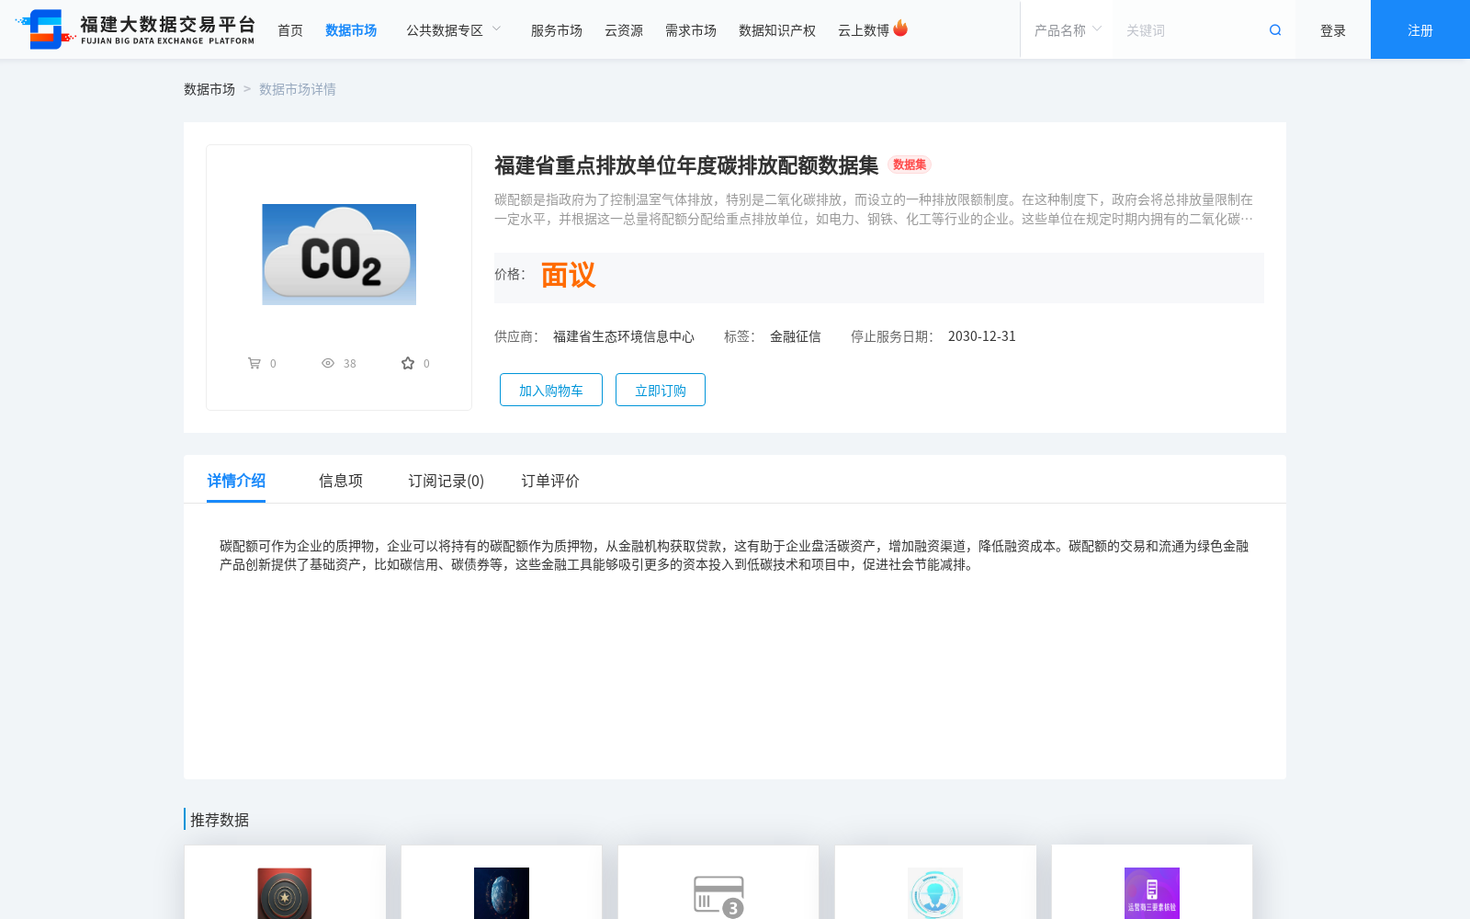Open the 产品名称 search type dropdown

pyautogui.click(x=1068, y=30)
